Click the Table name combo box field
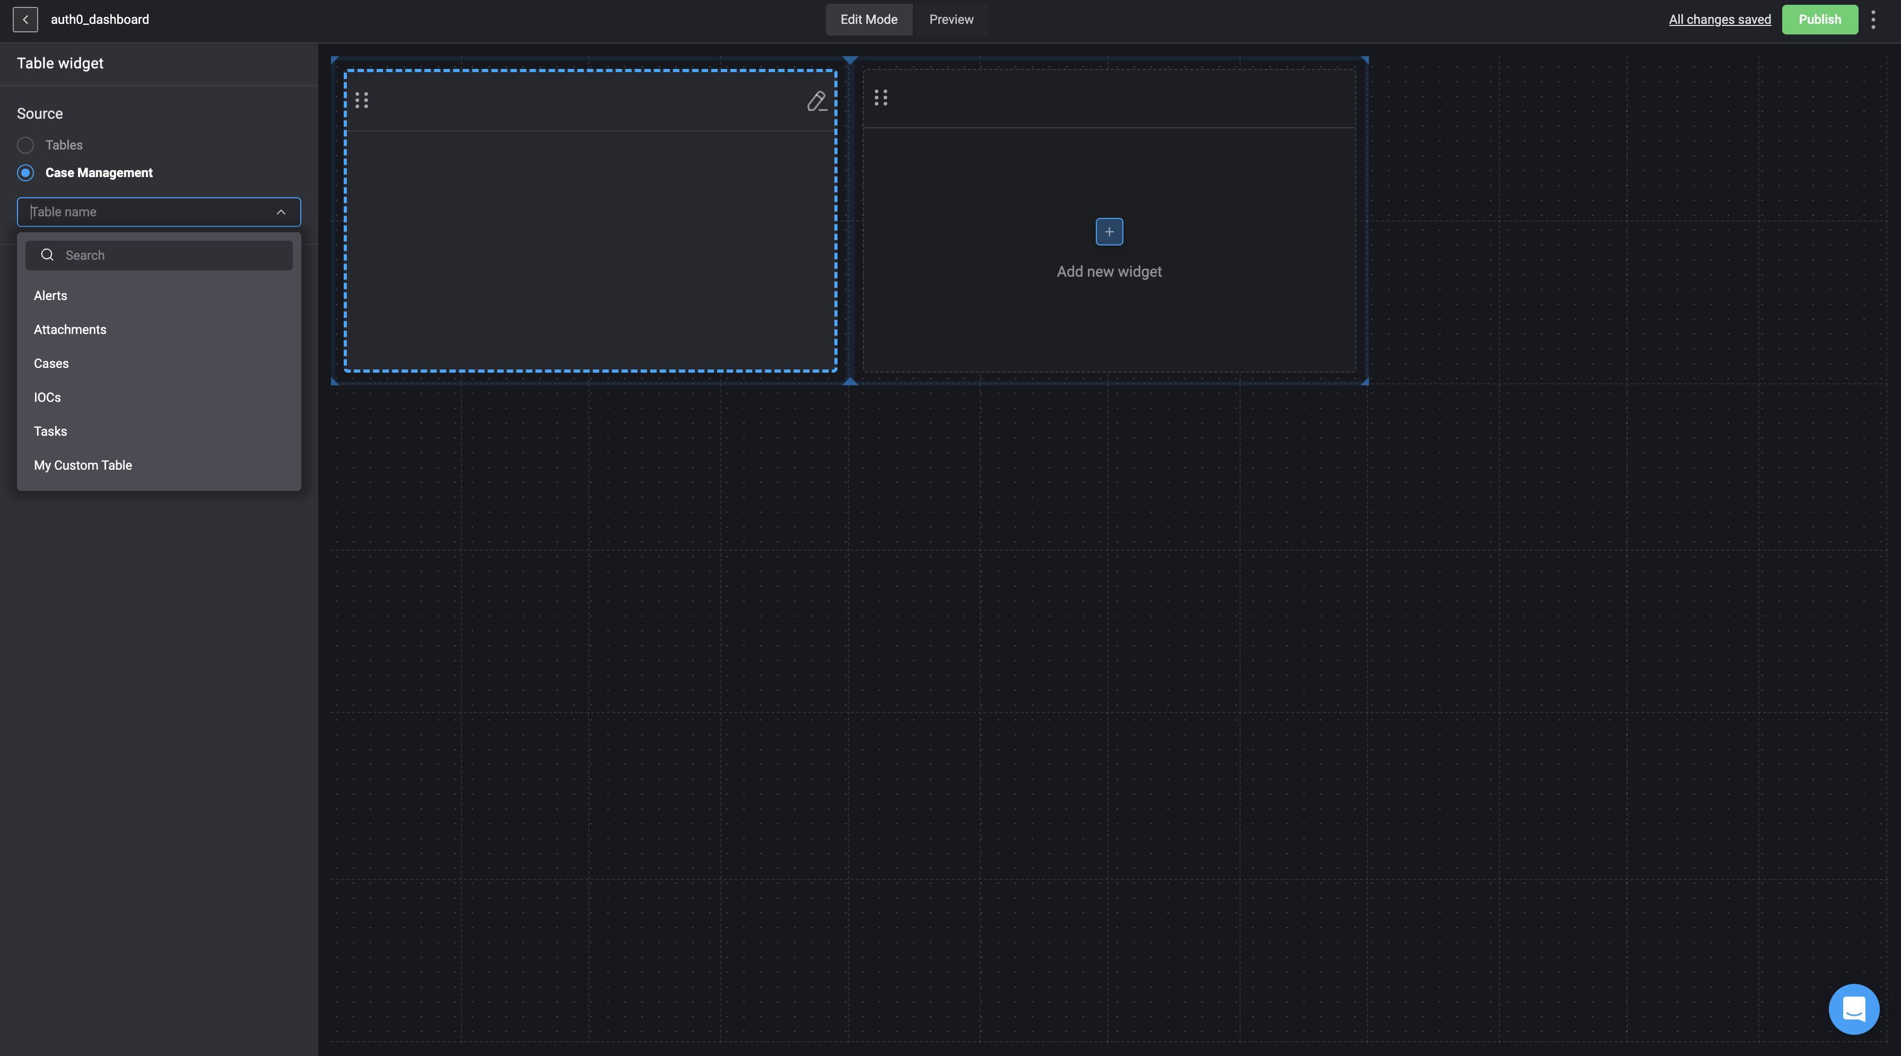Screen dimensions: 1901x1056 pyautogui.click(x=159, y=213)
